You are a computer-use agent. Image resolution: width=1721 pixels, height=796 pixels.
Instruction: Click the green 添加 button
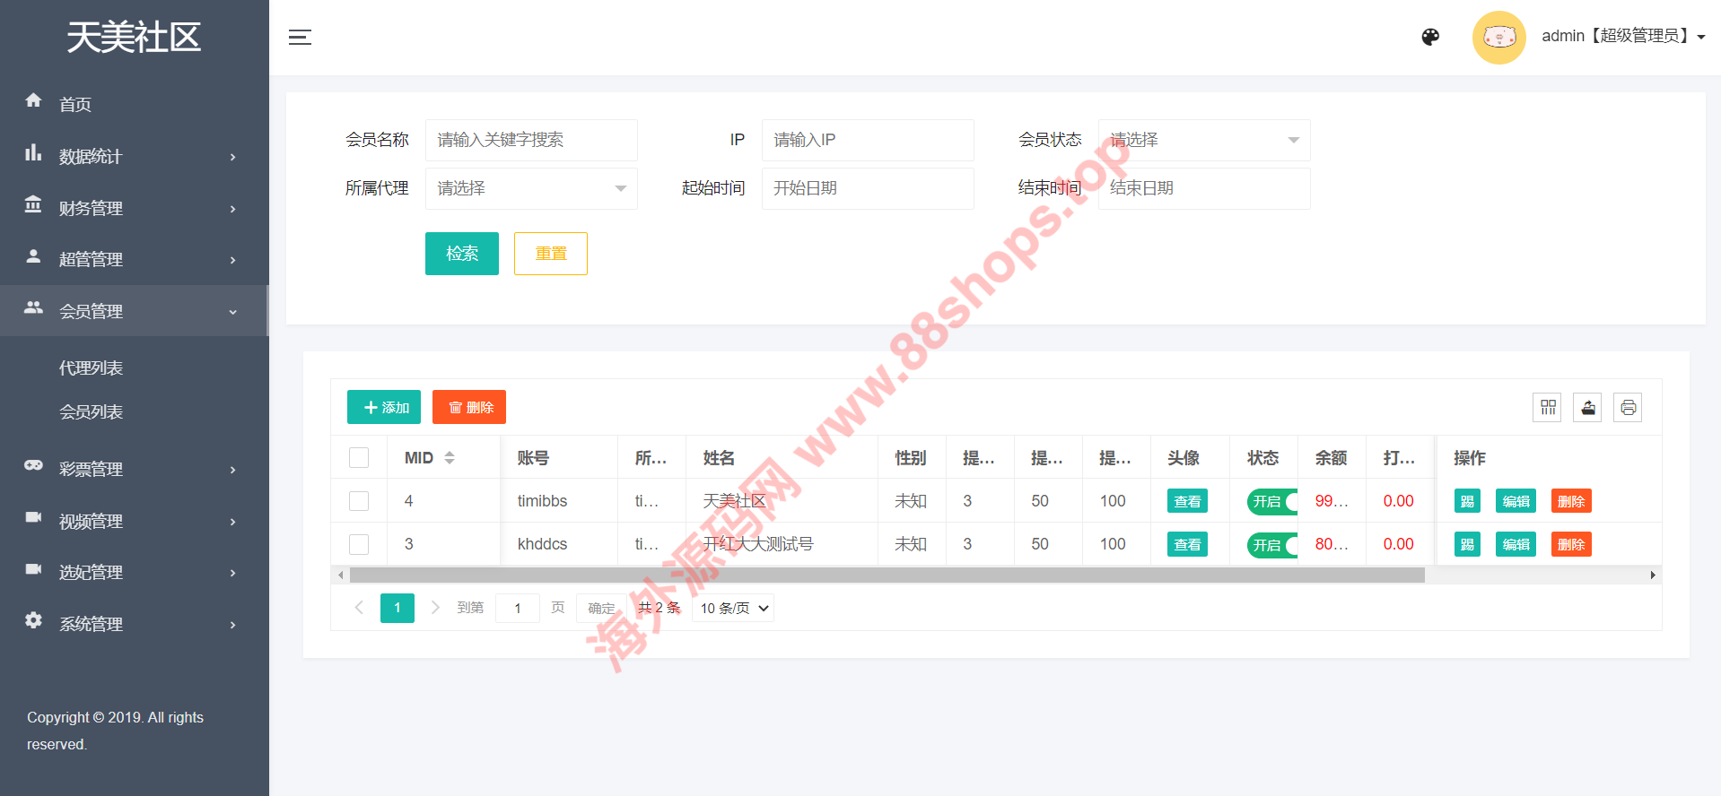[384, 408]
